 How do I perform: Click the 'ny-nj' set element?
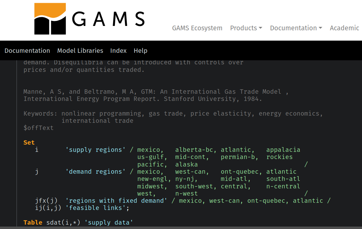(185, 179)
